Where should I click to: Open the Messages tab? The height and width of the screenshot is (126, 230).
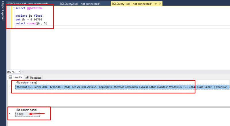click(33, 78)
